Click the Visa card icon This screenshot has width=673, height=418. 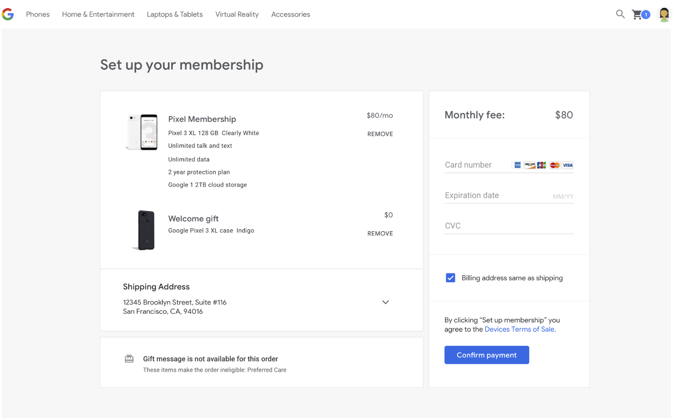pyautogui.click(x=568, y=165)
